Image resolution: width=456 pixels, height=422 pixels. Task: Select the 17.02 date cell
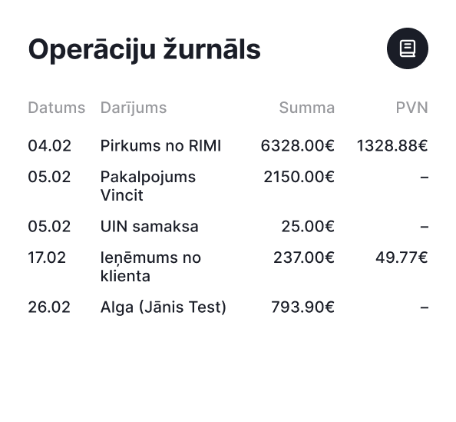47,258
